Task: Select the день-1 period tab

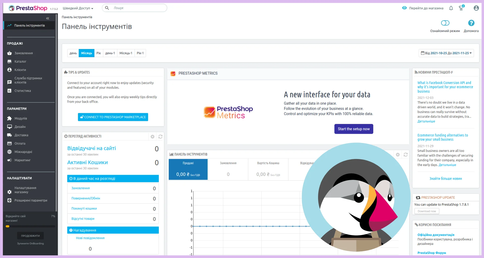Action: tap(110, 53)
